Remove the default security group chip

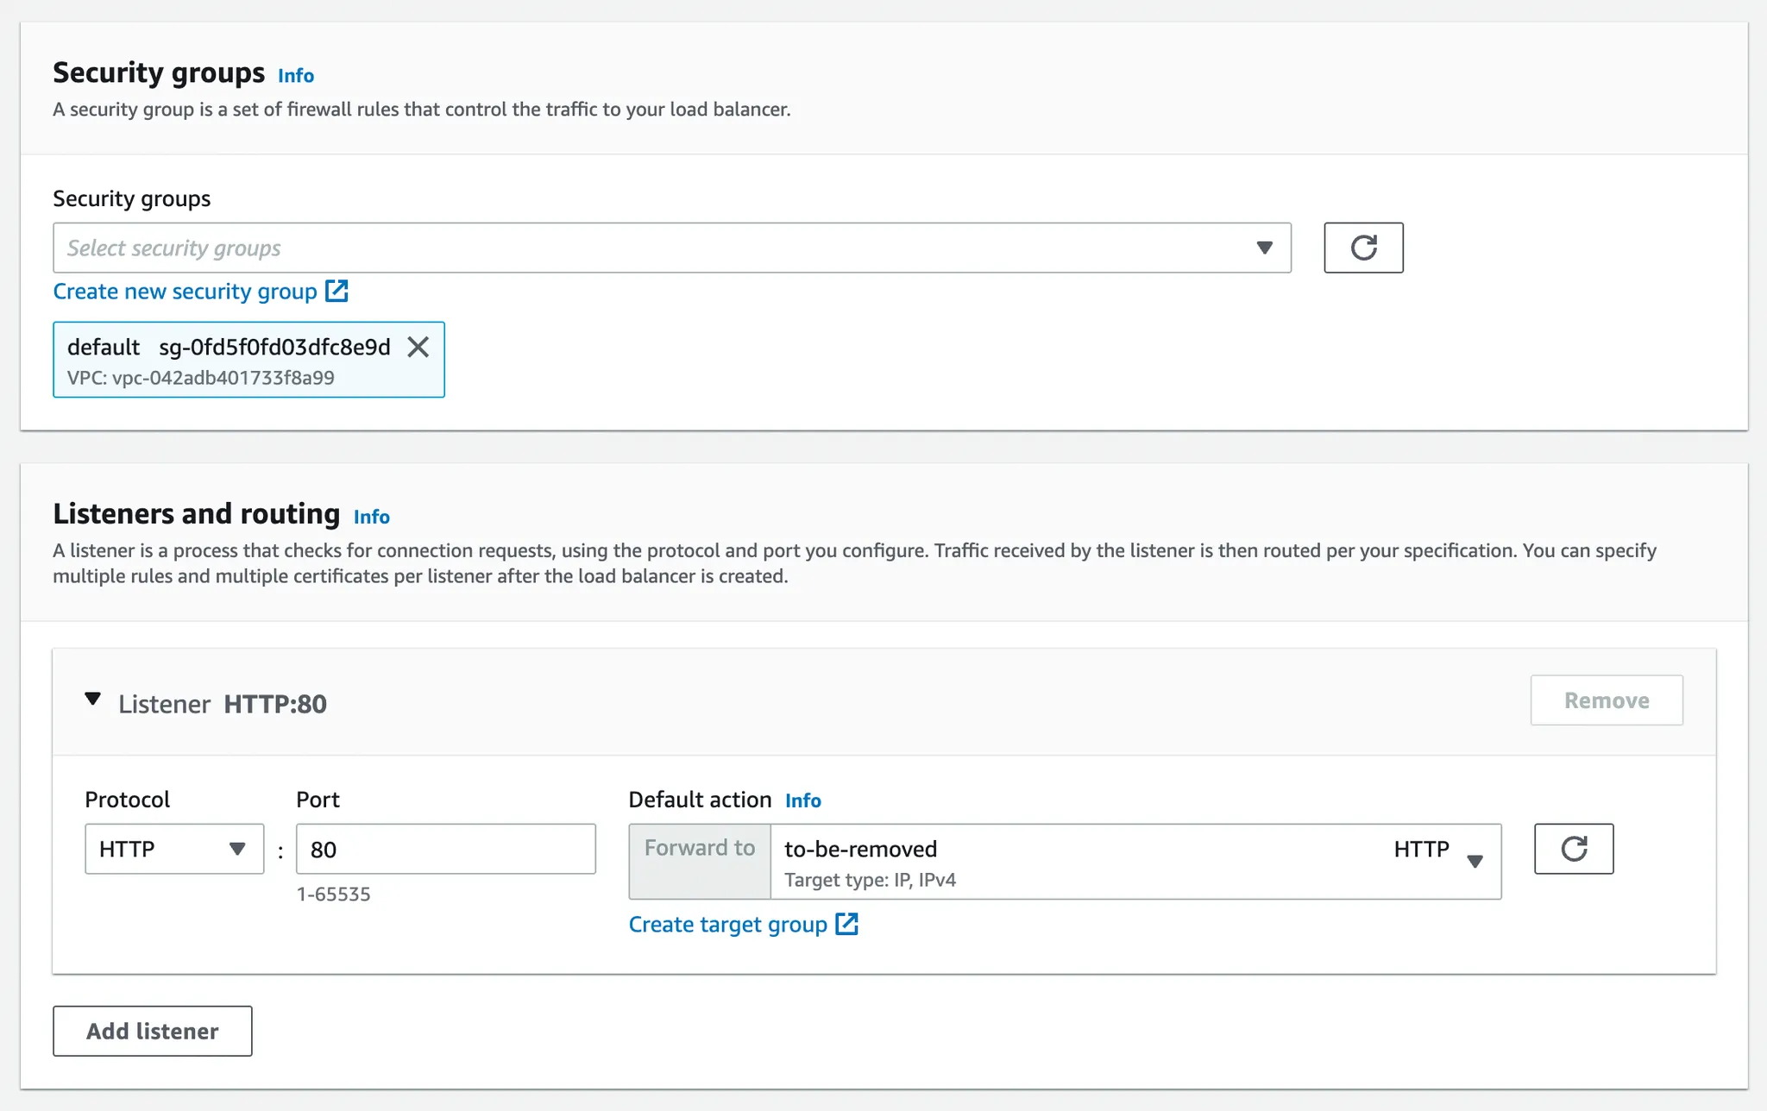tap(418, 347)
